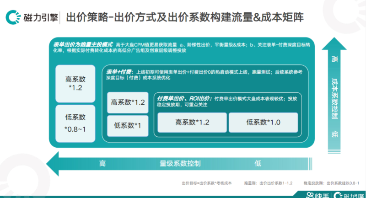Click the text 上线初期可使用表单出价+付费出价0的热启动模式上线

point(192,72)
